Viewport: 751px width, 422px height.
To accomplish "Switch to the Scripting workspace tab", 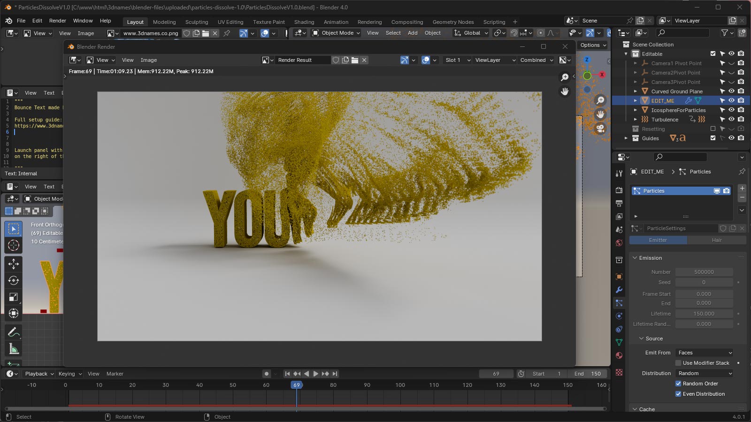I will pos(494,22).
